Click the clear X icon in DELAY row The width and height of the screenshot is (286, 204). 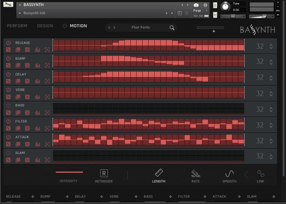[x=27, y=81]
